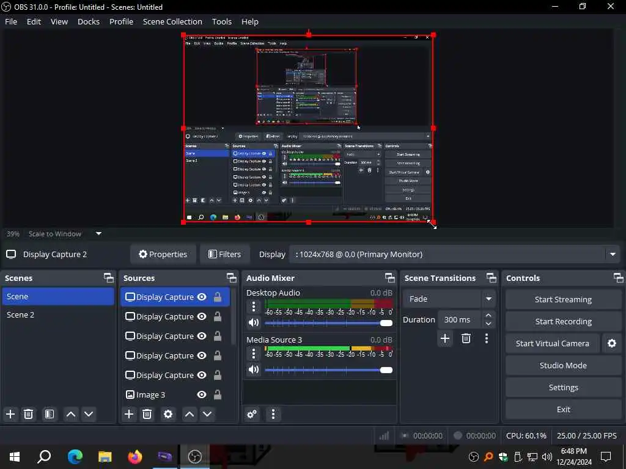The width and height of the screenshot is (626, 469).
Task: Delete selected source using the Sources trash icon
Action: [147, 414]
